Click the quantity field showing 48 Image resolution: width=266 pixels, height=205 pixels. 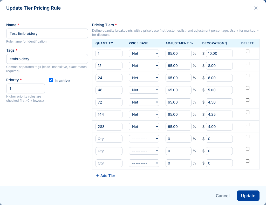109,90
